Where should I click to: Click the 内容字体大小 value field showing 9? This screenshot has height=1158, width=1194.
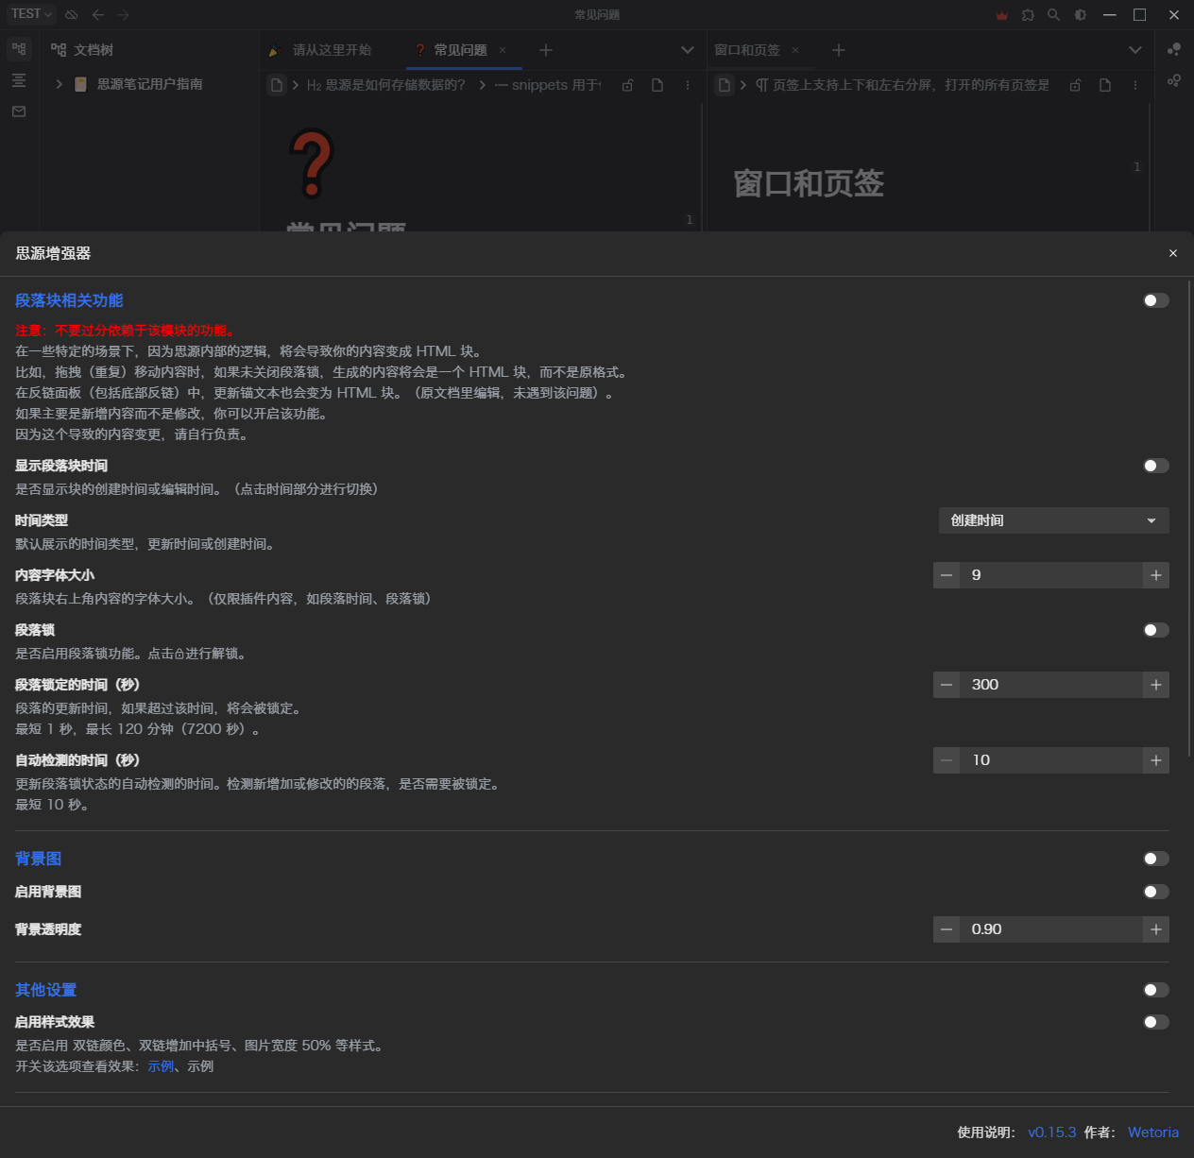click(1051, 575)
